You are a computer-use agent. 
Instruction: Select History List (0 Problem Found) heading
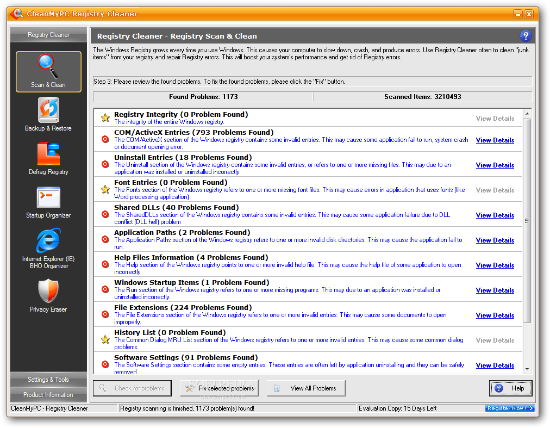[x=170, y=332]
